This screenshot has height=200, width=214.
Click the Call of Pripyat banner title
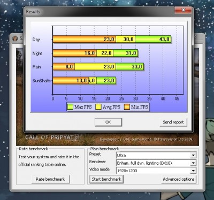click(x=50, y=137)
